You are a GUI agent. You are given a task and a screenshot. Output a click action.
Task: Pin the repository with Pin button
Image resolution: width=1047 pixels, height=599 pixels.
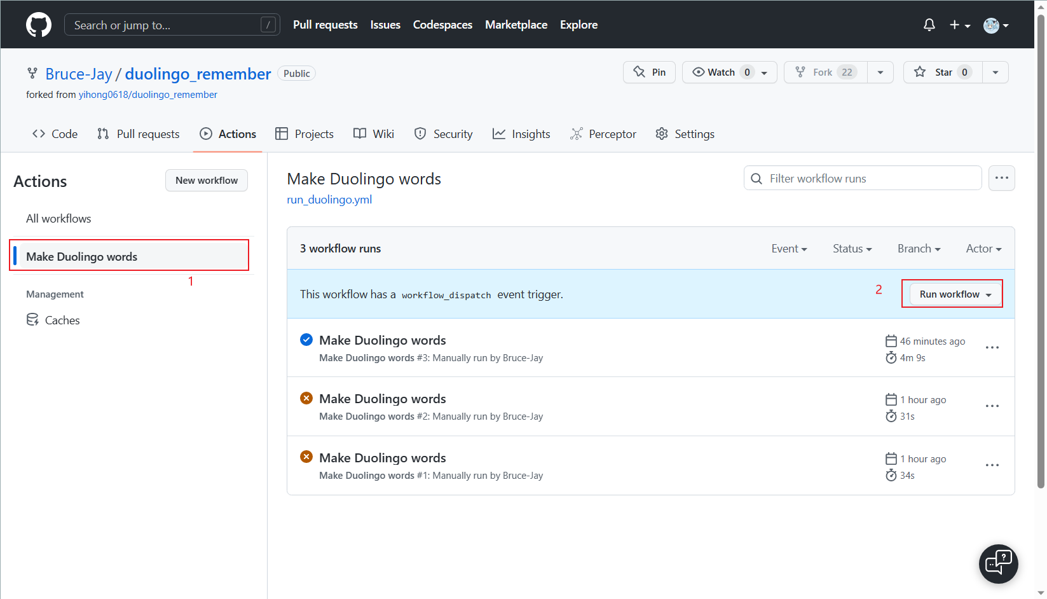(x=649, y=72)
